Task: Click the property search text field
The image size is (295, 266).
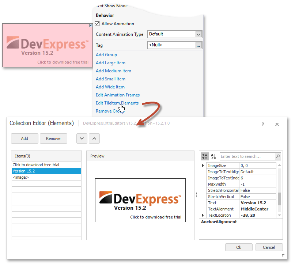Action: (x=247, y=156)
